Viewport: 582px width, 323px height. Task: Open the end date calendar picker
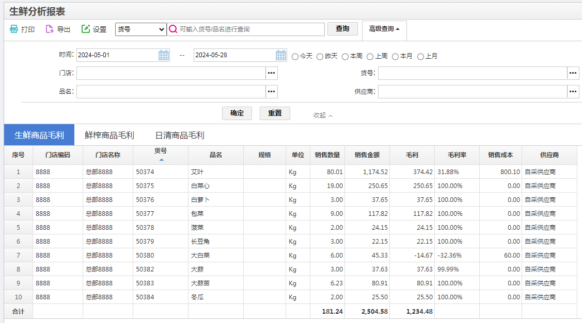coord(281,55)
